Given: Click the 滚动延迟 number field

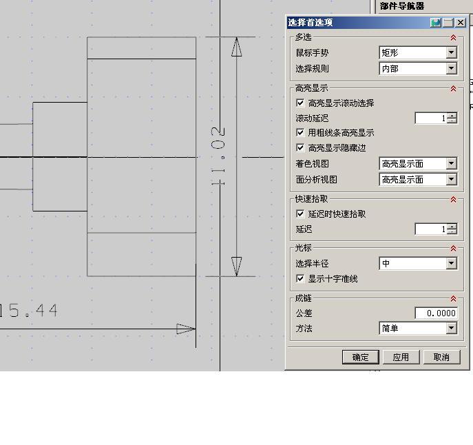Looking at the screenshot, I should point(431,118).
